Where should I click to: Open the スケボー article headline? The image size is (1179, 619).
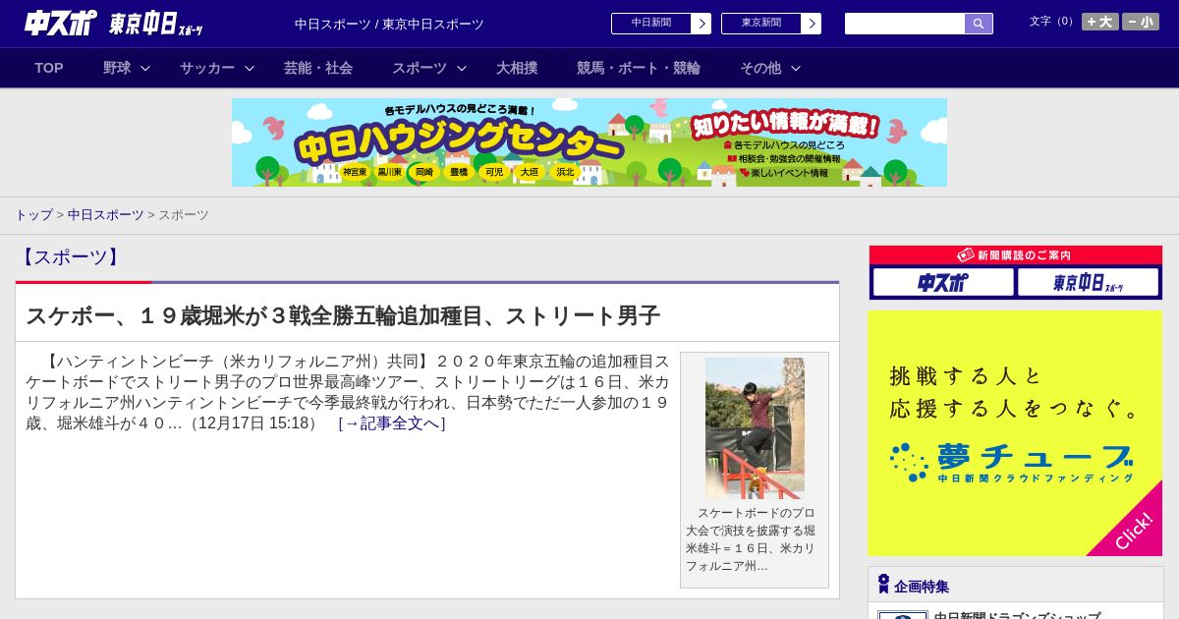343,315
